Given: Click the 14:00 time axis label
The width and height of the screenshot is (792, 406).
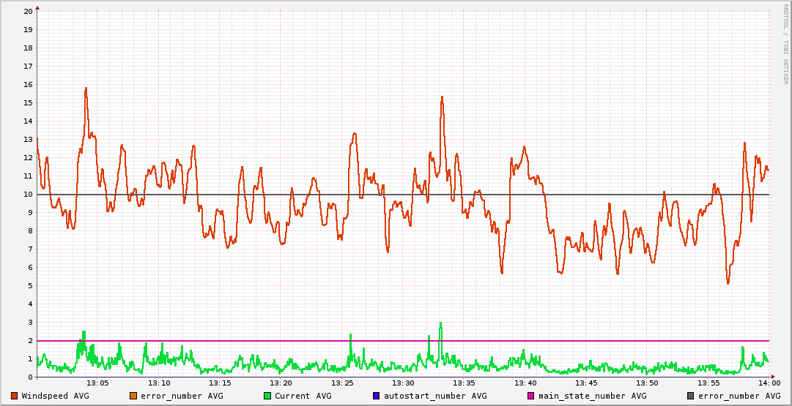Looking at the screenshot, I should click(x=769, y=383).
